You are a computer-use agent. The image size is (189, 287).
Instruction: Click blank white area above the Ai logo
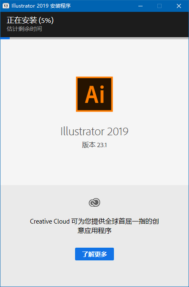point(94,57)
